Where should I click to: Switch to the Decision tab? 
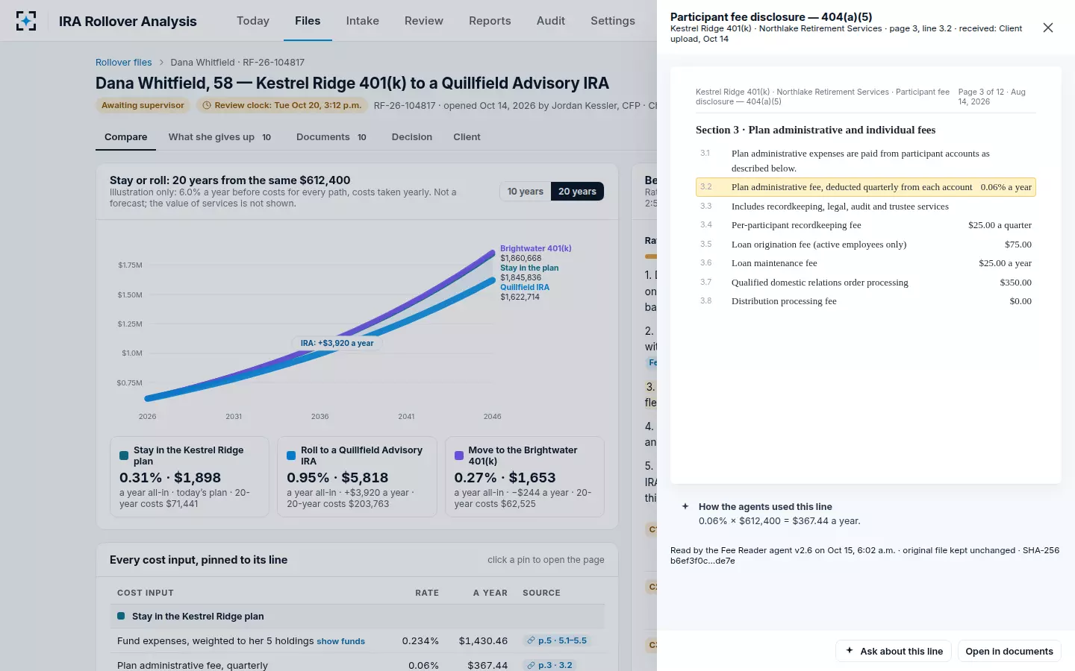412,137
